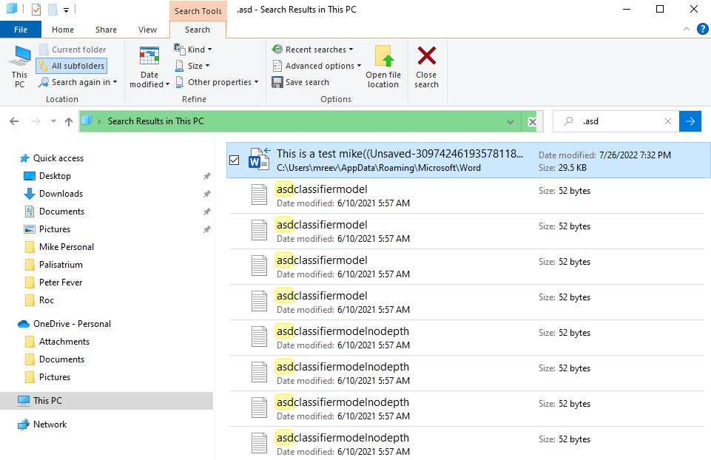Collapse the ribbon with the chevron
711x460 pixels.
pos(687,30)
